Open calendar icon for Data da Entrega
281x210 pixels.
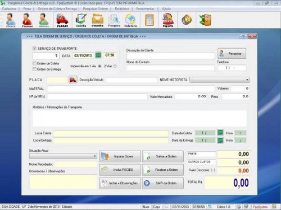pos(220,140)
